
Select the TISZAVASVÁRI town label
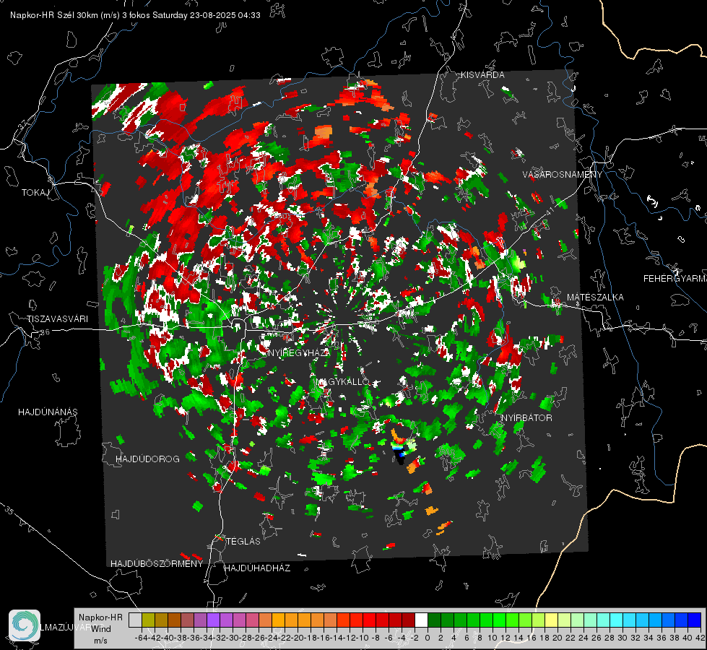tap(57, 319)
